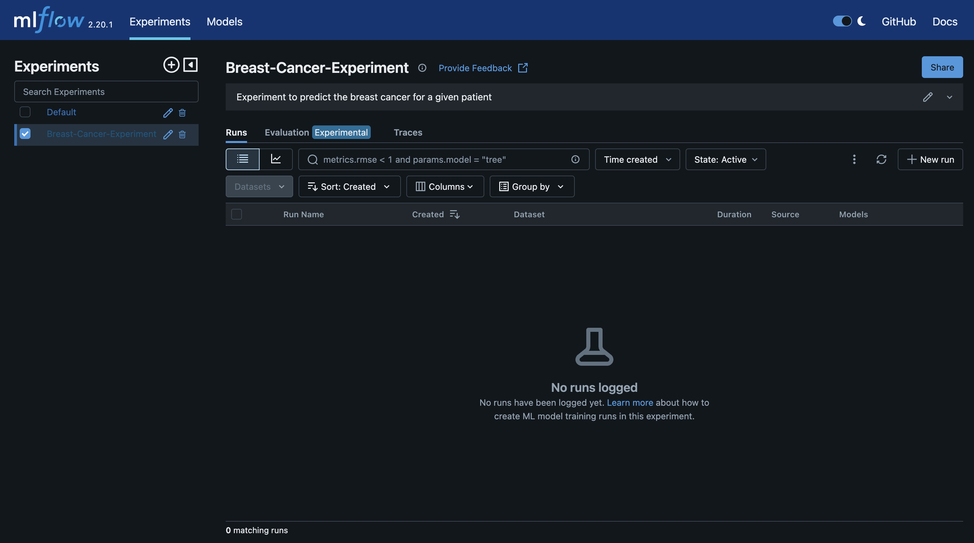Check the Default experiment checkbox
The width and height of the screenshot is (974, 543).
point(25,112)
